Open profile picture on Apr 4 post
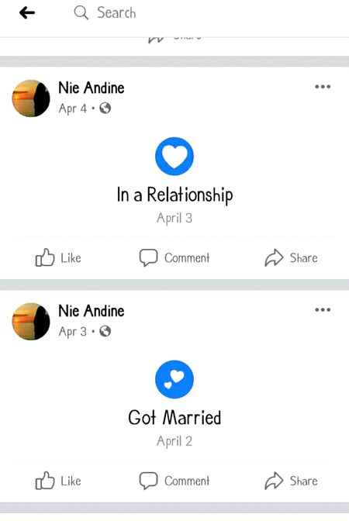 31,98
